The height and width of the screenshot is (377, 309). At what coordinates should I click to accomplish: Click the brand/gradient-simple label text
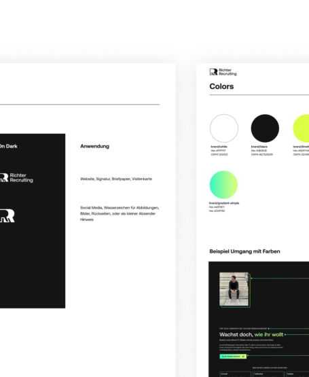224,203
